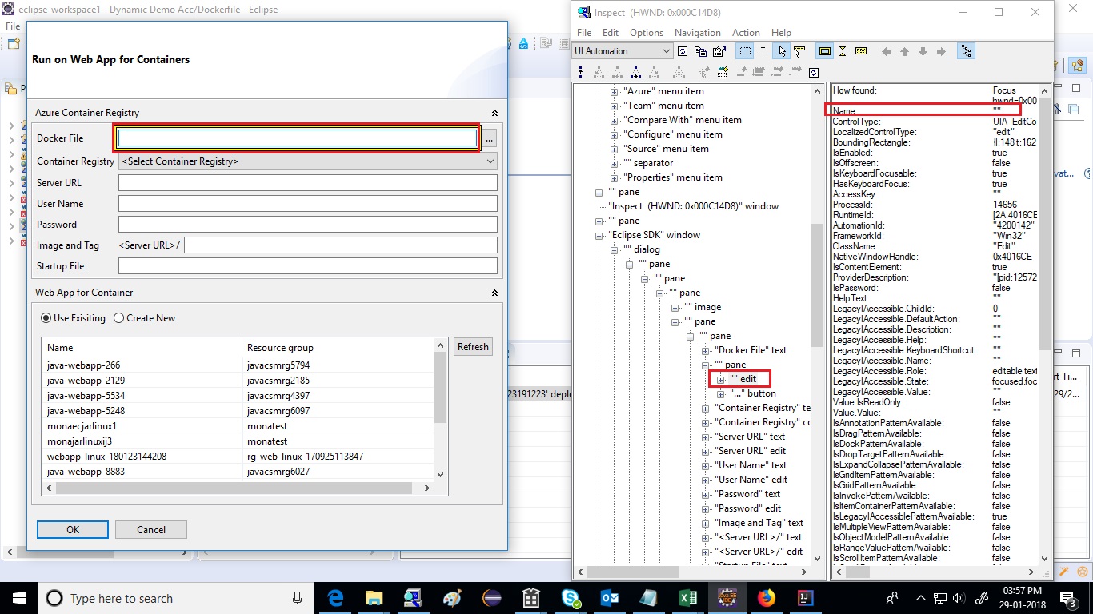Collapse the Azure Container Registry section header
Screen dimensions: 1093x614
click(494, 113)
